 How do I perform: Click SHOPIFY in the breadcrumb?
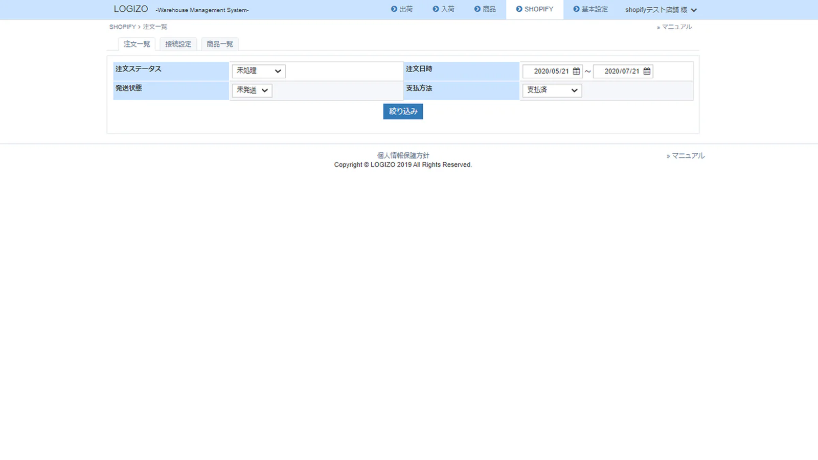[x=123, y=27]
